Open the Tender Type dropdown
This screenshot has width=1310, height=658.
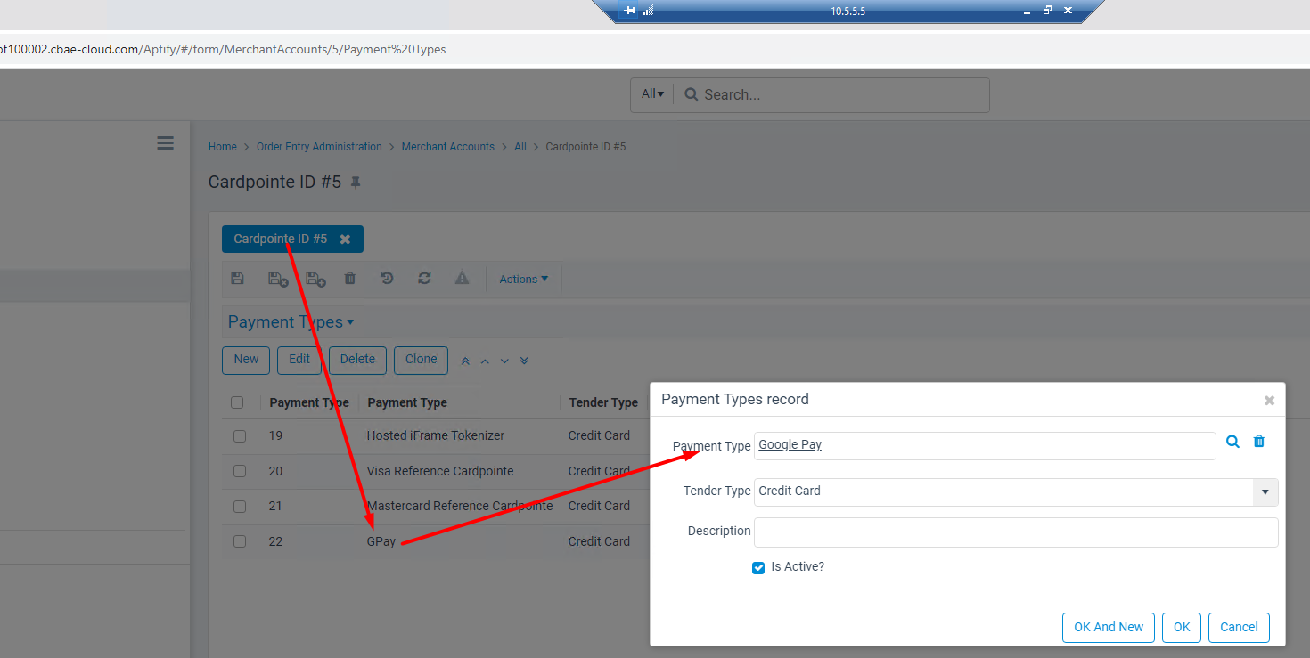(x=1265, y=491)
